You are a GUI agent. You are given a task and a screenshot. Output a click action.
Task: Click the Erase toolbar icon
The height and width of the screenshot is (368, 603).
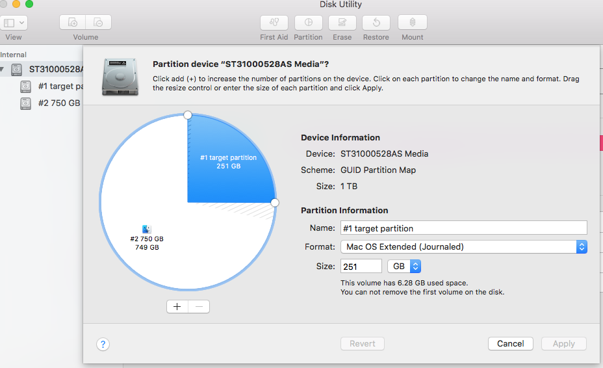pyautogui.click(x=342, y=22)
